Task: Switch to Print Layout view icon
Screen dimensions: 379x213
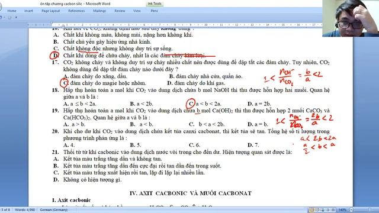Action: point(312,210)
